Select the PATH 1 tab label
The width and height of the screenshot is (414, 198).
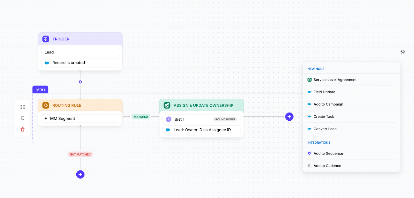40,90
